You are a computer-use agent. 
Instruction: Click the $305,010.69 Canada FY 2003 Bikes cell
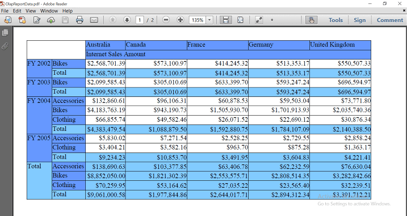pos(156,82)
